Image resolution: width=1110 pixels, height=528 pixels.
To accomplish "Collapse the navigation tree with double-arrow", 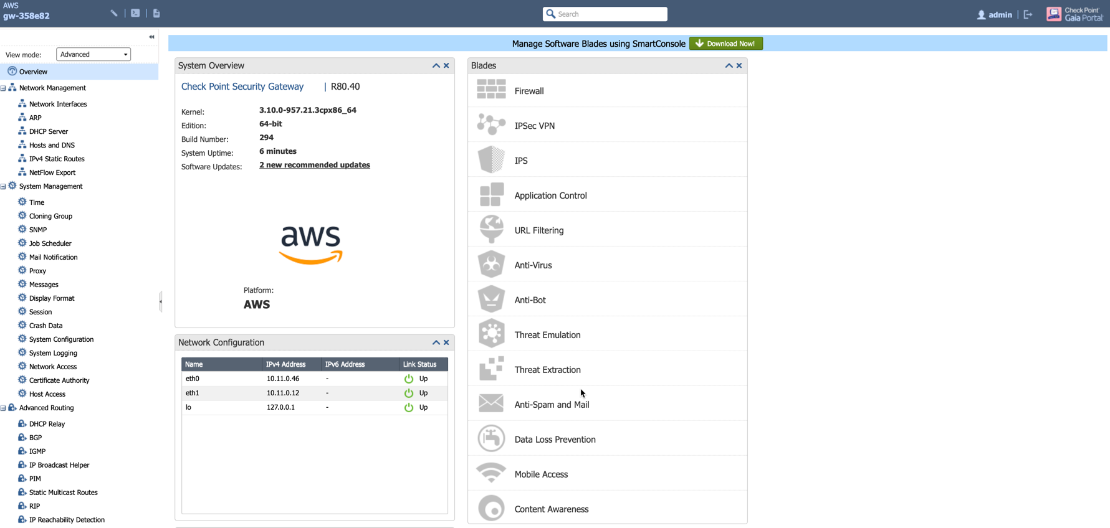I will point(151,37).
